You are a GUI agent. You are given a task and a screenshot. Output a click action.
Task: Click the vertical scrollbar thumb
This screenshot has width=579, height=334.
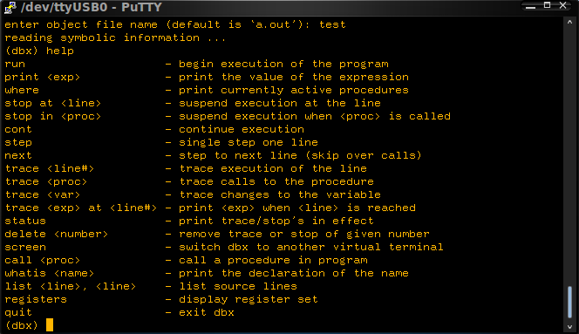pos(569,302)
